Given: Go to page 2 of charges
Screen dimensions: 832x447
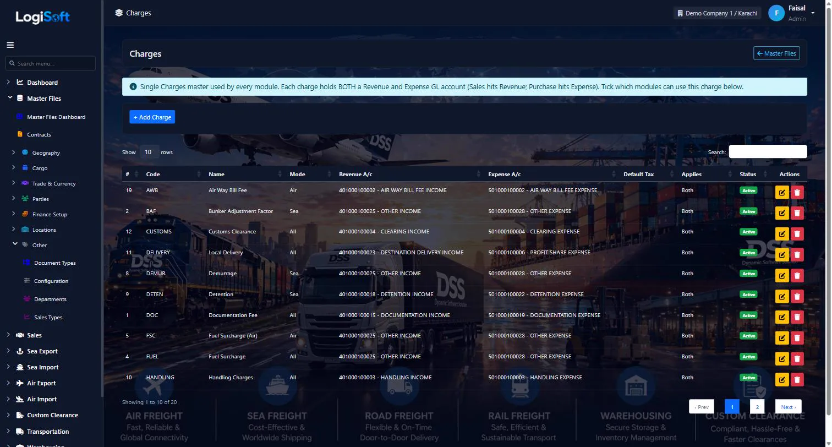Looking at the screenshot, I should point(757,407).
